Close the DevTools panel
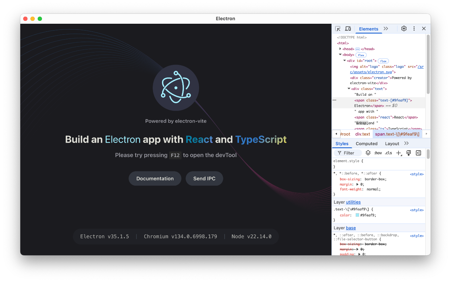The height and width of the screenshot is (282, 451). (424, 29)
